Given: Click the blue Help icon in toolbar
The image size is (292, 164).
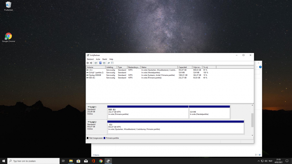Looking at the screenshot, I should (x=100, y=63).
